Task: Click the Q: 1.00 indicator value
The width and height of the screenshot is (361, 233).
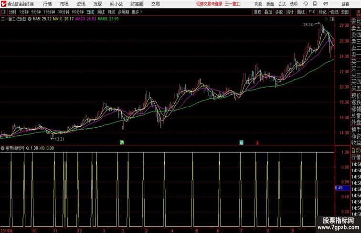Action: 32,148
